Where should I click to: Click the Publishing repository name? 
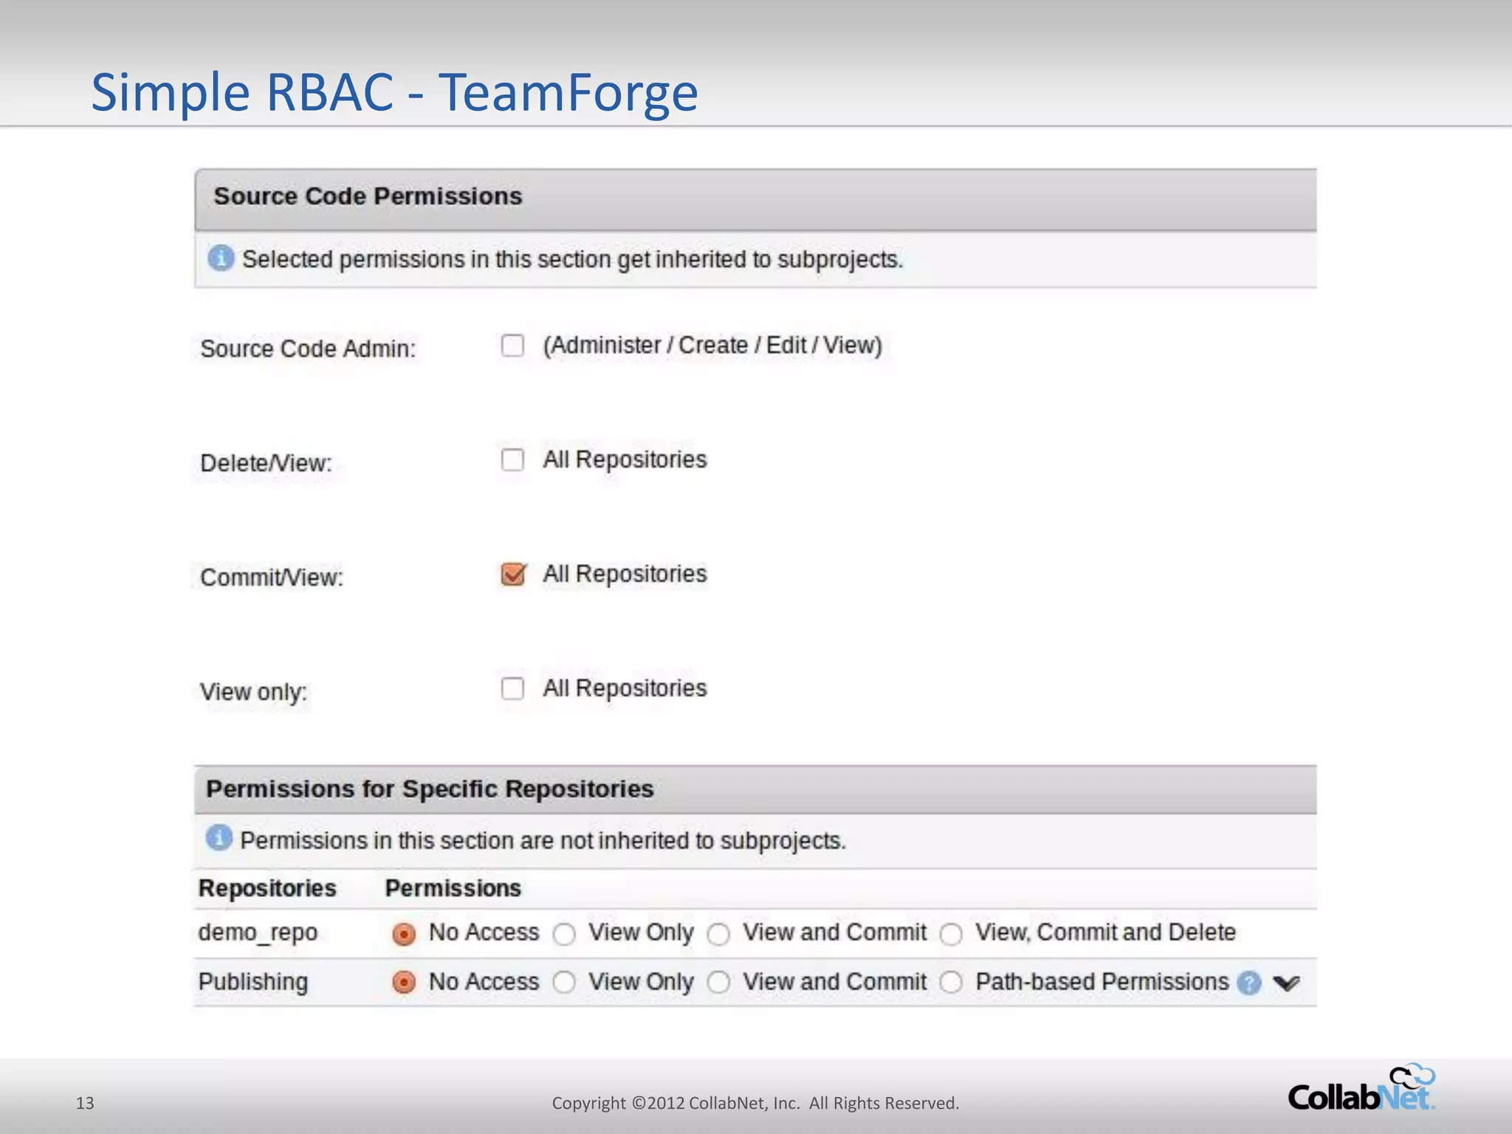click(x=253, y=982)
